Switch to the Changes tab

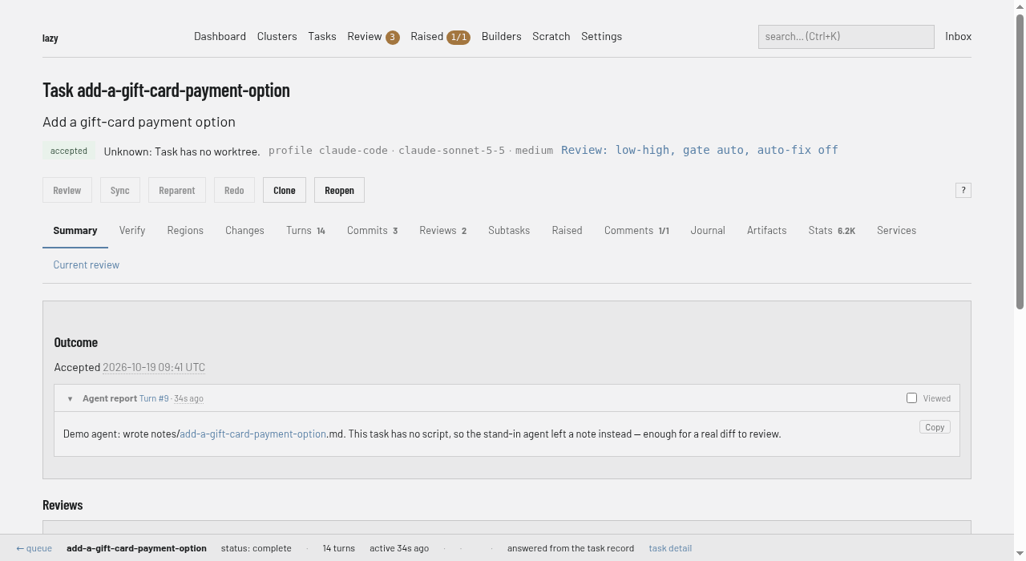[x=244, y=230]
